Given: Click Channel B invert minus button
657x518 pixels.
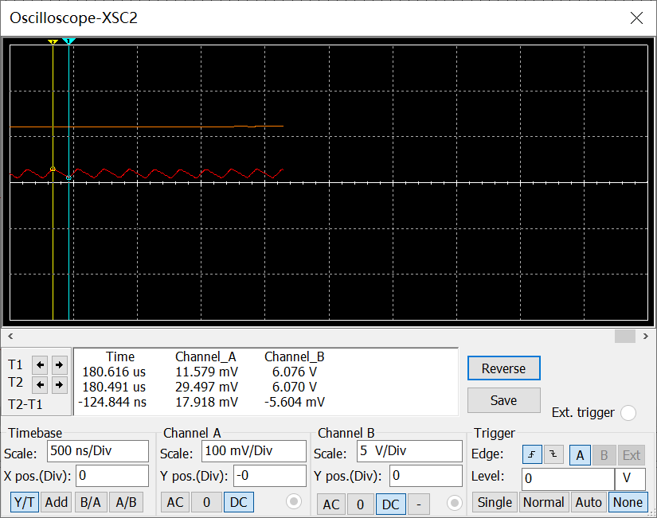Looking at the screenshot, I should click(419, 504).
